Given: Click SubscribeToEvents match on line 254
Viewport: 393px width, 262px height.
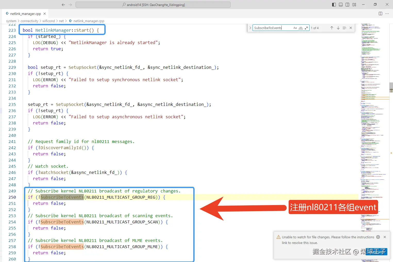Looking at the screenshot, I should 62,222.
